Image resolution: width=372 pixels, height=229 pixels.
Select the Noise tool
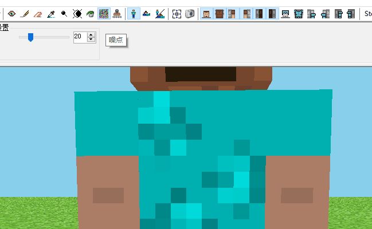[x=104, y=14]
